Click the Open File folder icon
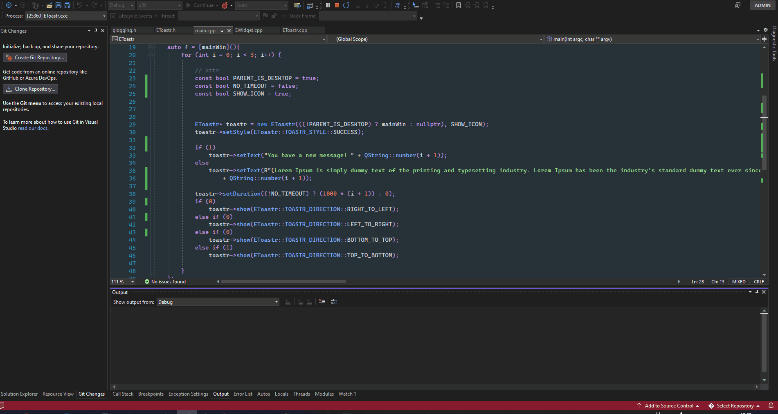This screenshot has height=414, width=778. coord(49,5)
